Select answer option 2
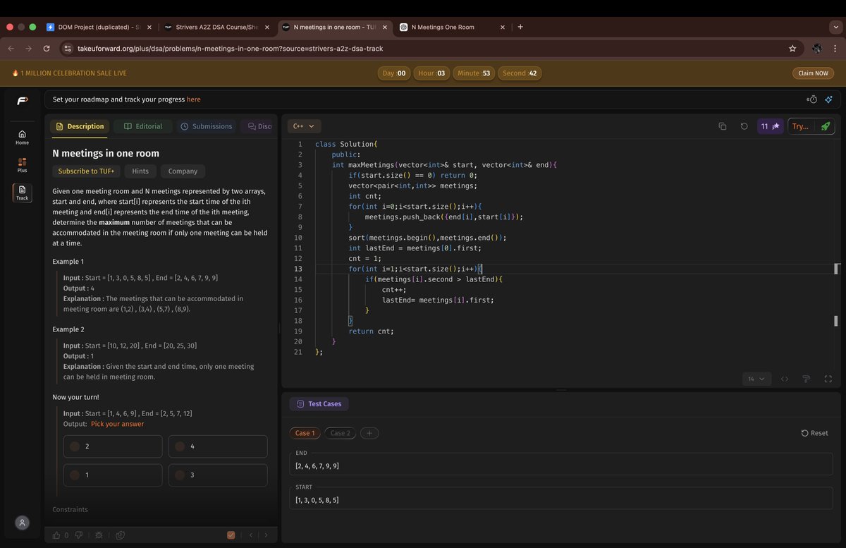 113,446
